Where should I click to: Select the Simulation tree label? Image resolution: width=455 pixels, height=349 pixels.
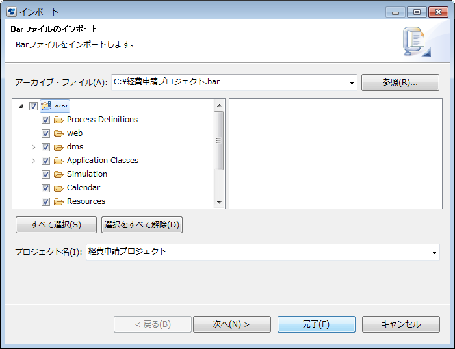(87, 174)
